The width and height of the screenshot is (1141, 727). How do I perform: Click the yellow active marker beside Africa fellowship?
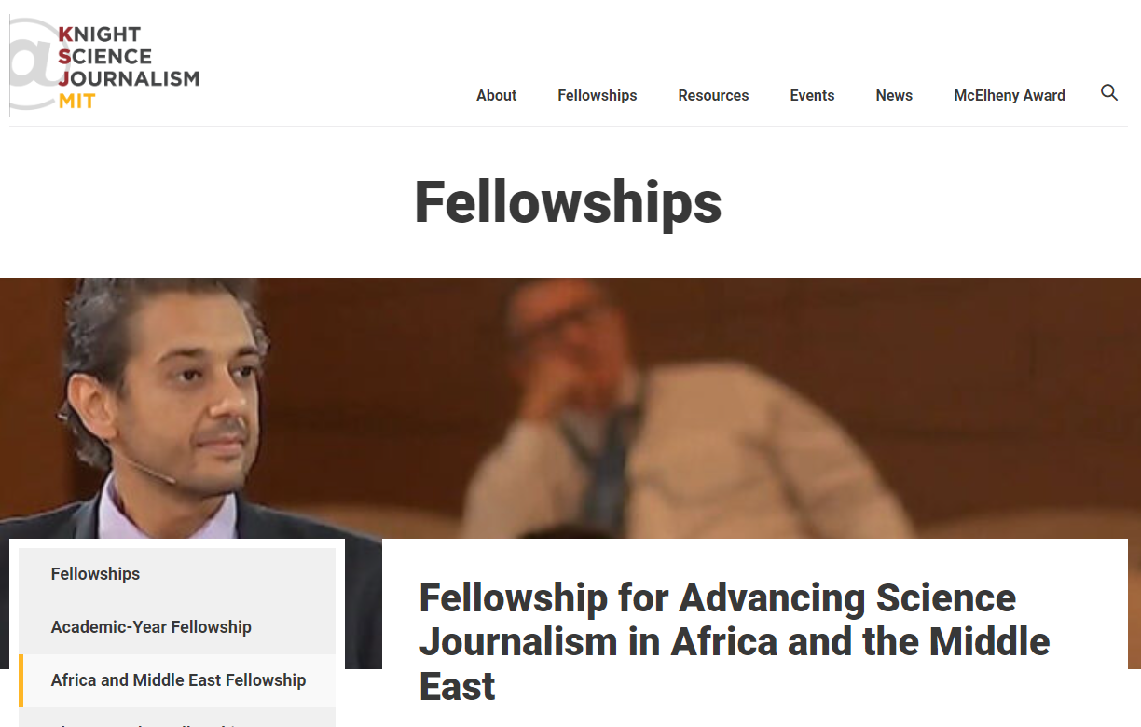click(21, 680)
